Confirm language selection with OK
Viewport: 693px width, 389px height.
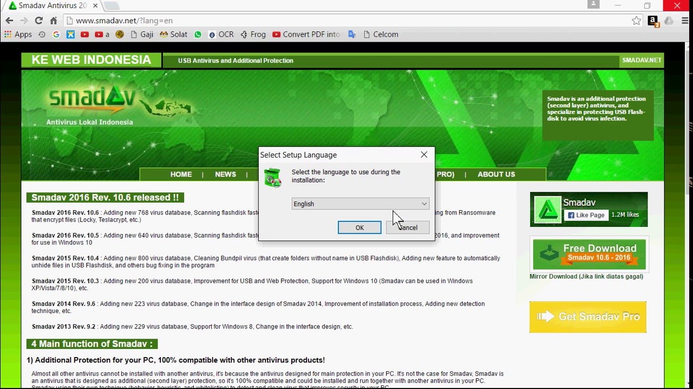[359, 227]
